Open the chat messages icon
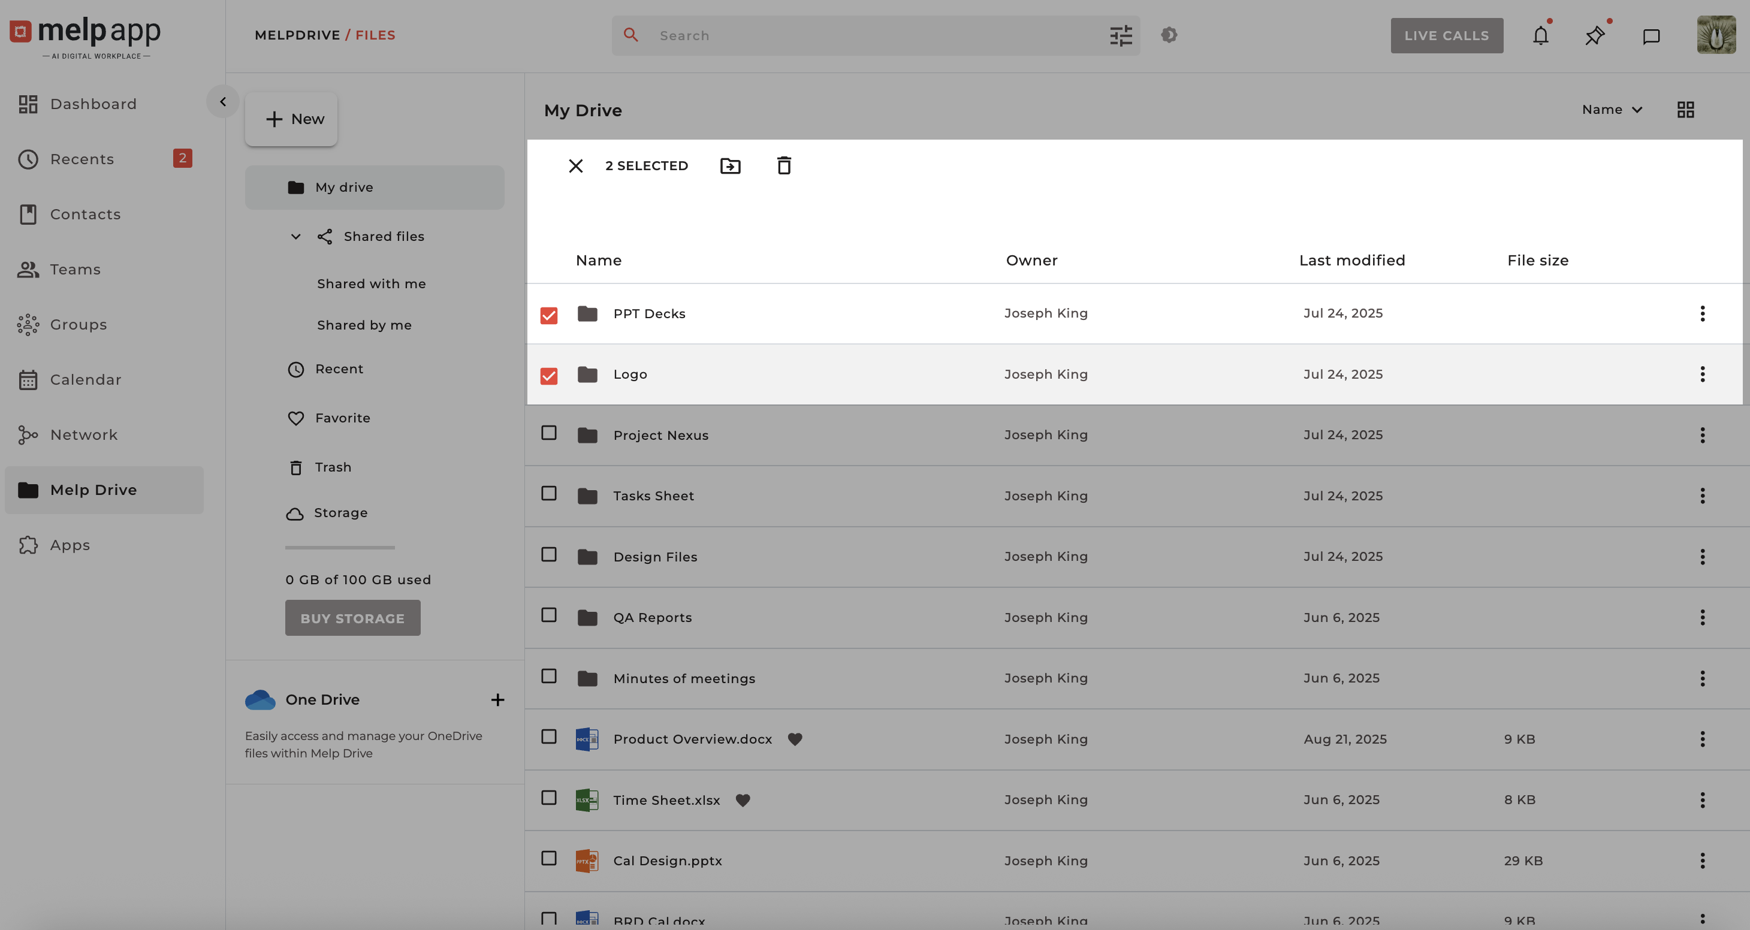 (x=1651, y=36)
